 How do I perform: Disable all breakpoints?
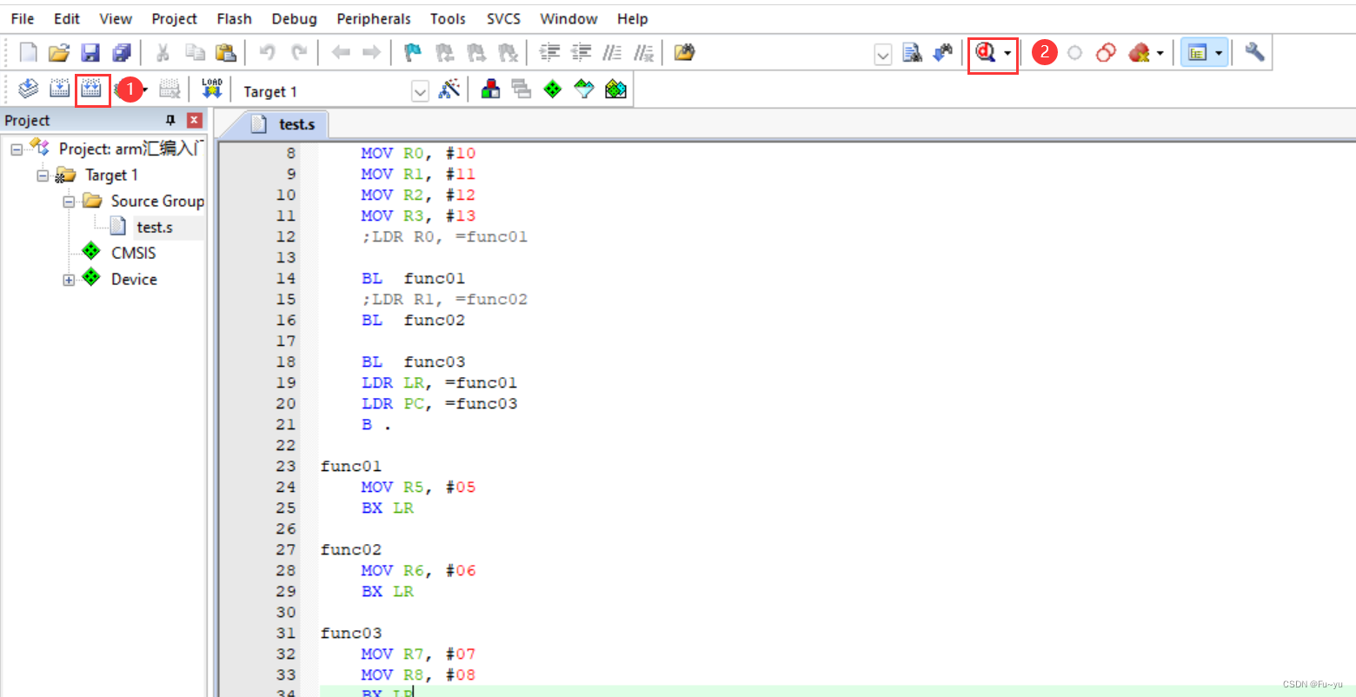tap(1106, 53)
